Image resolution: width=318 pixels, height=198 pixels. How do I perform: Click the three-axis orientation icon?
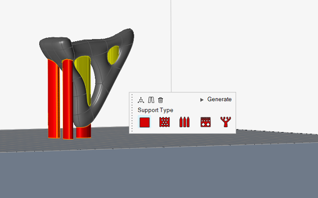(141, 100)
